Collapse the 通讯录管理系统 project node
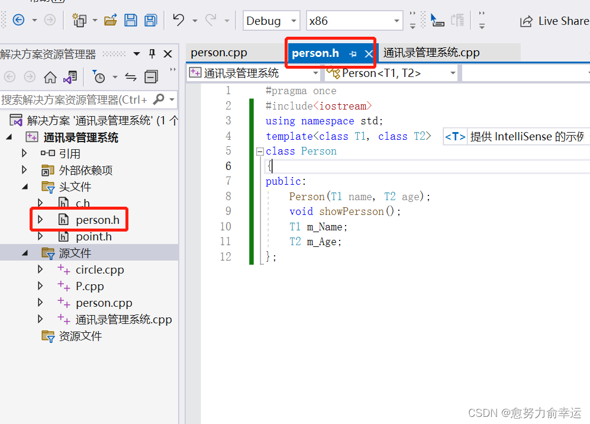 point(9,137)
